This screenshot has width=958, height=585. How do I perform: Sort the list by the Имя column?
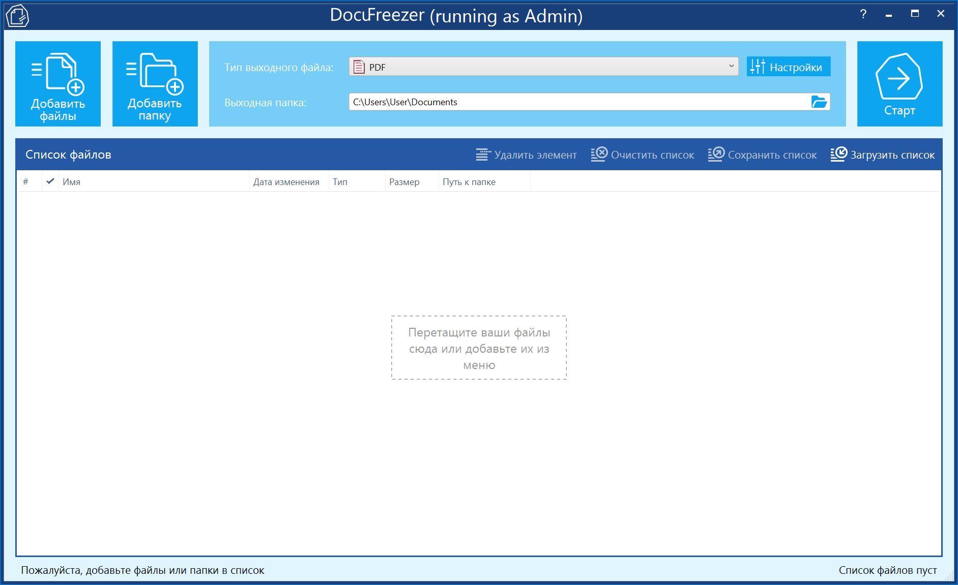click(x=154, y=181)
